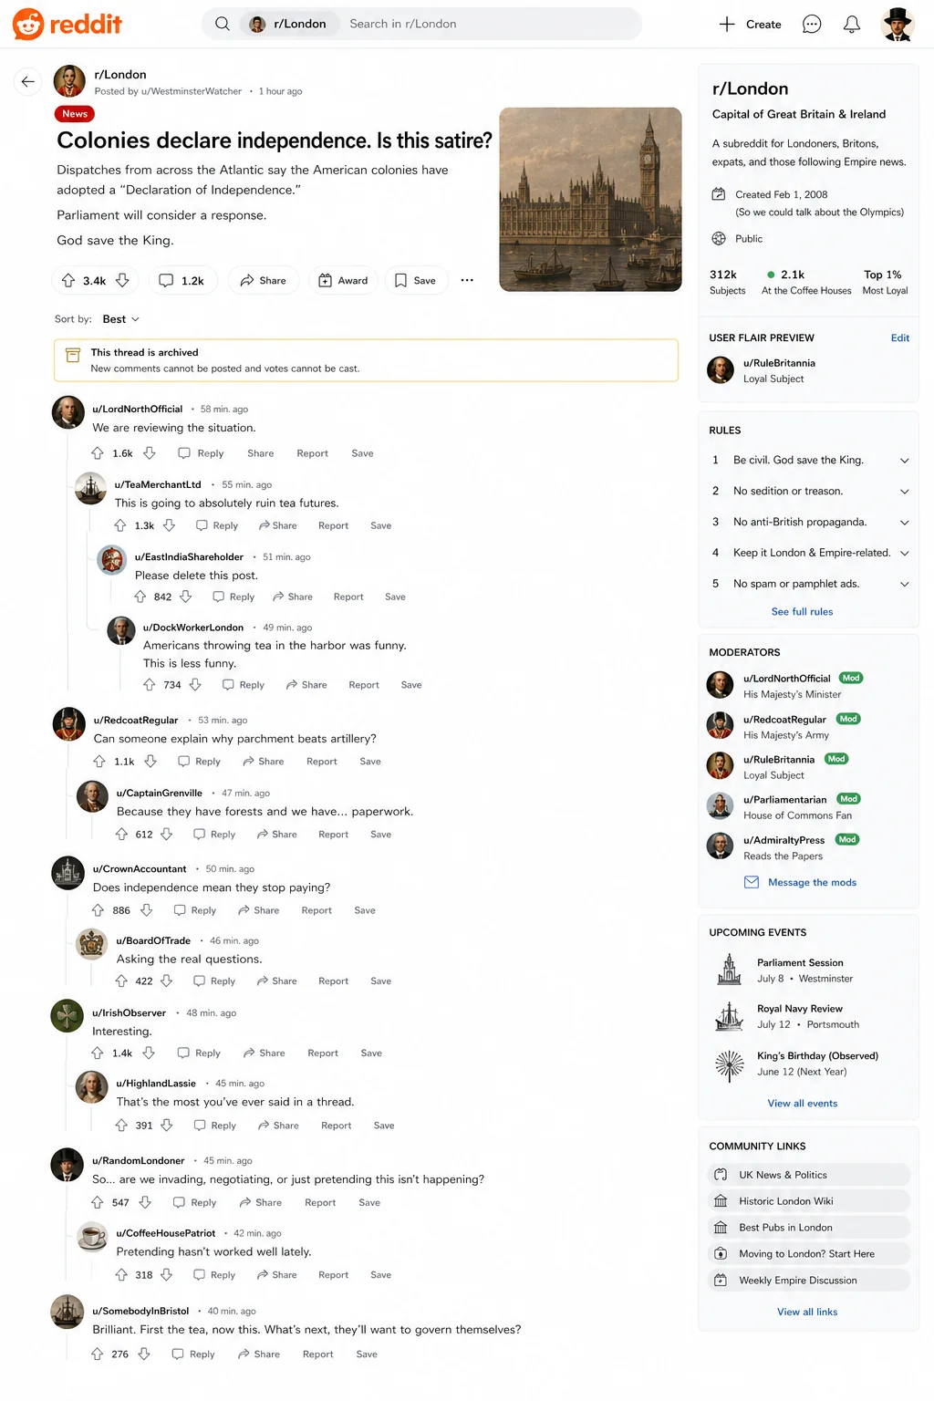Click the red News flair tag
934x1401 pixels.
tap(75, 114)
